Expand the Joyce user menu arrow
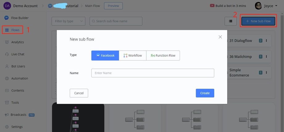 click(276, 6)
